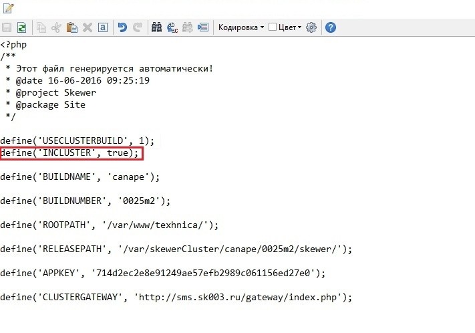Paste using the clipboard icon

(71, 27)
